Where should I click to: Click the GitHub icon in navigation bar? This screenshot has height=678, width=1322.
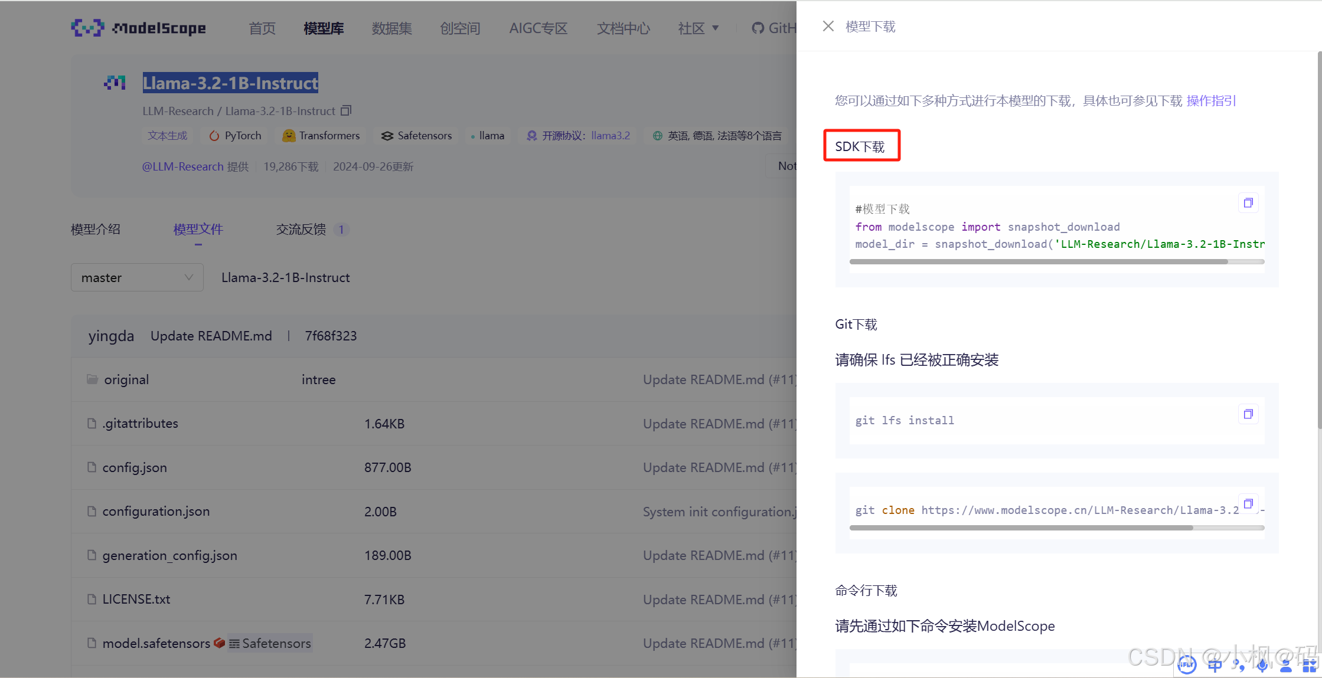[x=758, y=28]
